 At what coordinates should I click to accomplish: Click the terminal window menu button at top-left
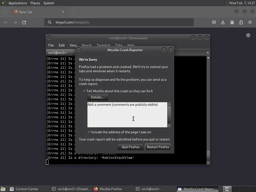pyautogui.click(x=49, y=37)
